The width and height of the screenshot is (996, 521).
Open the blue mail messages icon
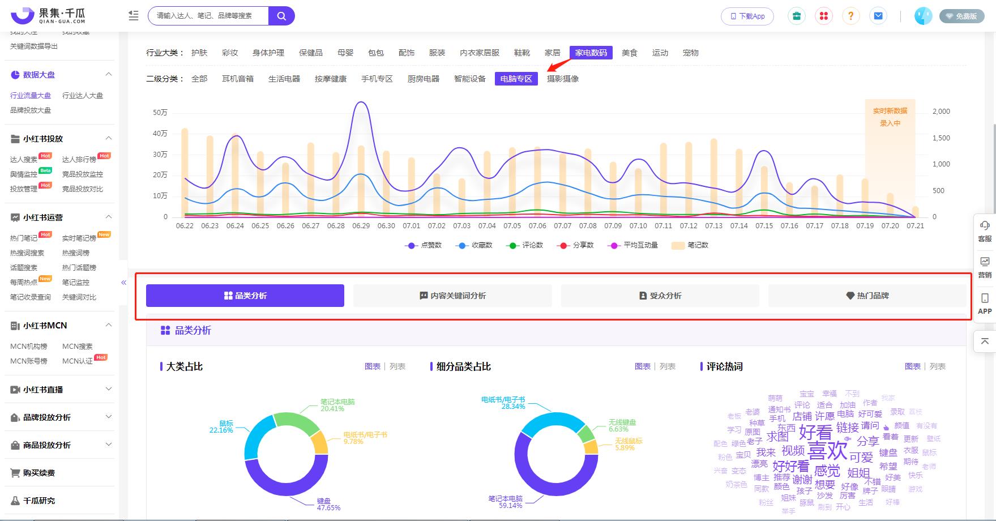[878, 16]
